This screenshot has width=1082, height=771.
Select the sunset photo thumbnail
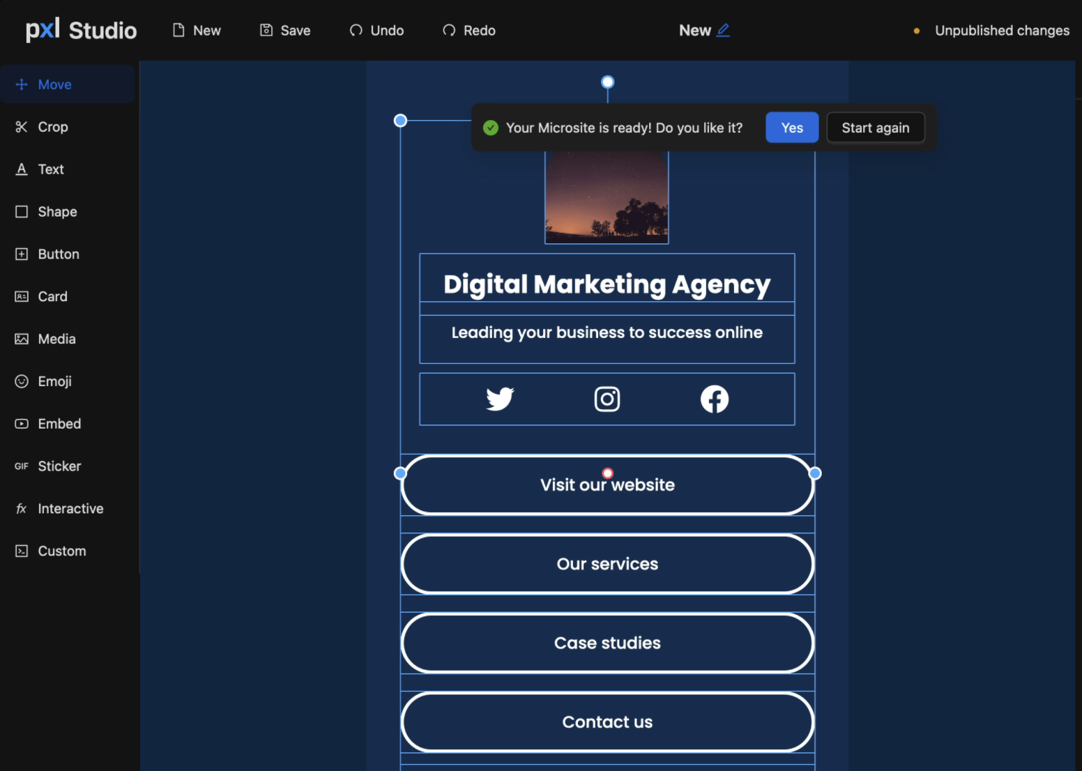607,197
